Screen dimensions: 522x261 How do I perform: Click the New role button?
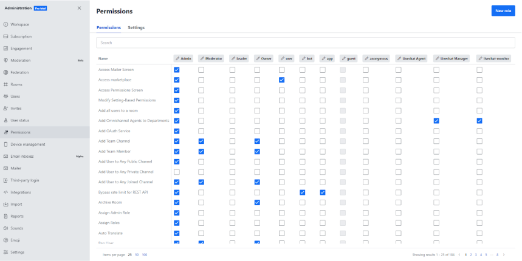pos(503,11)
